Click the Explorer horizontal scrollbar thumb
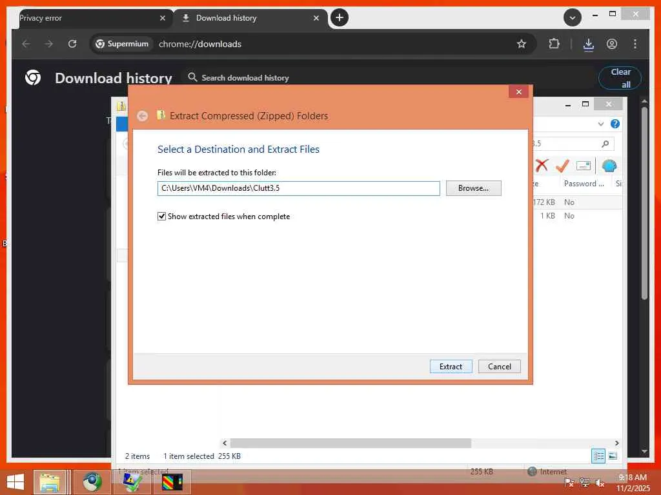The height and width of the screenshot is (495, 661). (x=351, y=443)
